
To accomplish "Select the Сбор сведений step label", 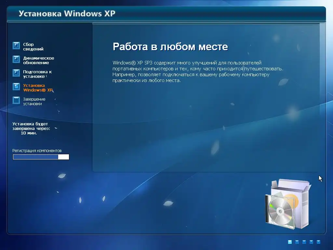I will coord(33,47).
